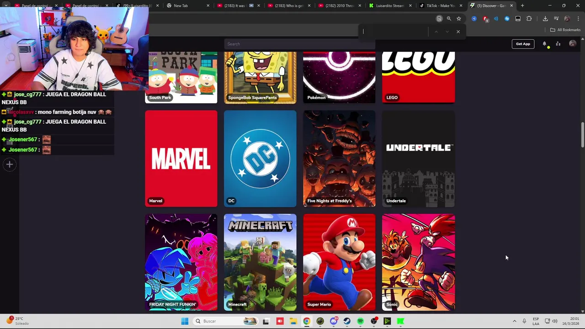
Task: Open the Super Mario category card
Action: [339, 262]
